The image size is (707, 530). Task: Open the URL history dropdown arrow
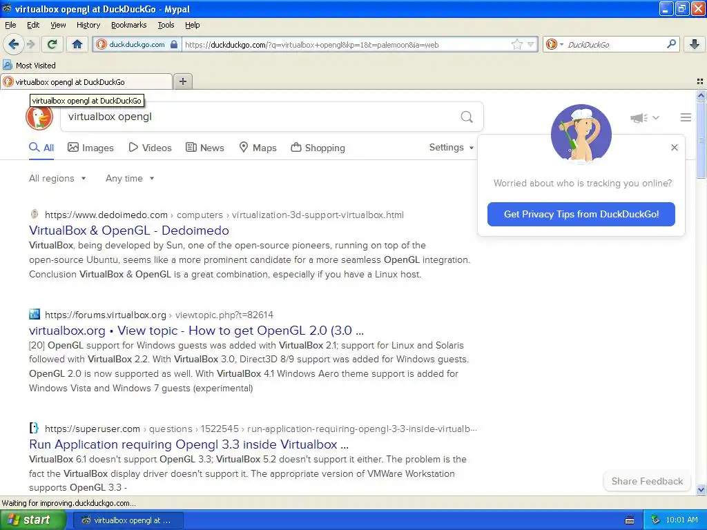(x=531, y=44)
